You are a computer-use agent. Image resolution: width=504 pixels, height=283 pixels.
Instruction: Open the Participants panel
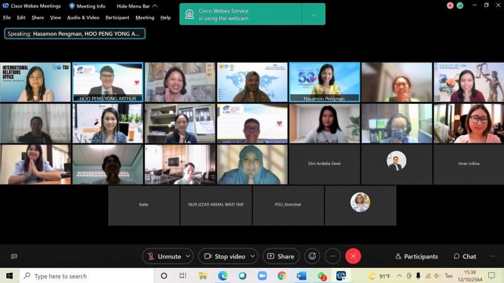pos(416,257)
